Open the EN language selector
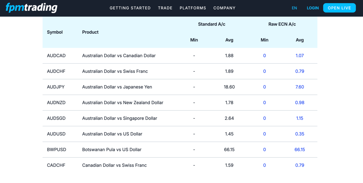363x183 pixels. (x=294, y=8)
